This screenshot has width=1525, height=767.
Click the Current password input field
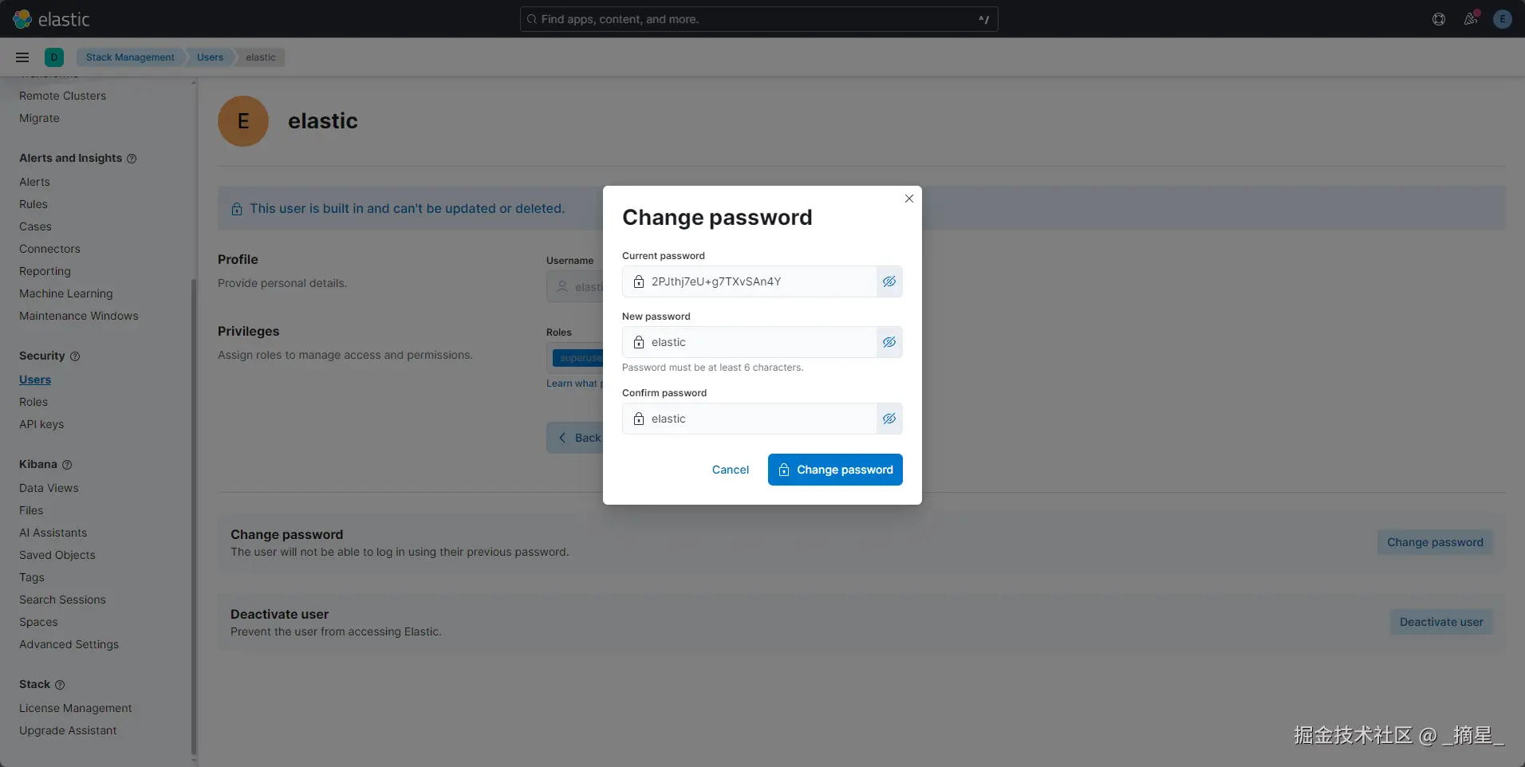750,281
